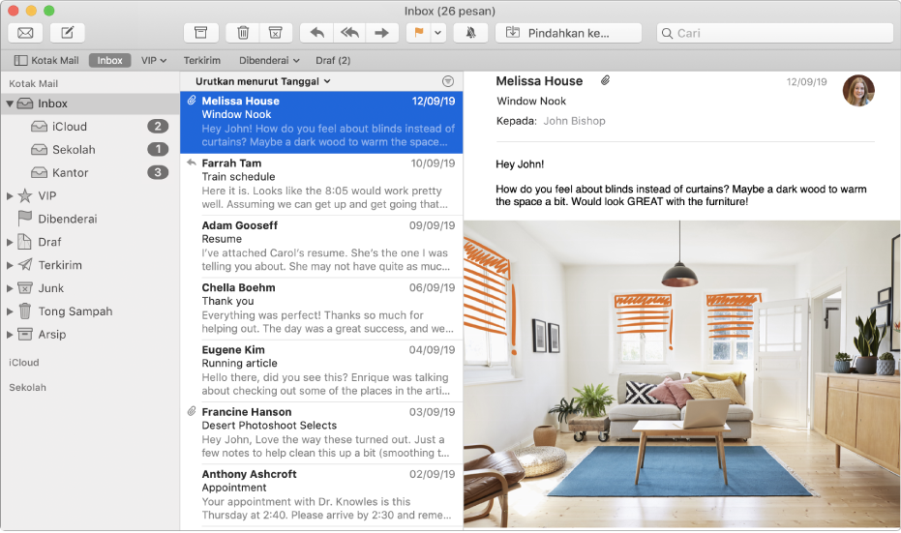Open Anthony Ashcroft Appointment message
This screenshot has height=533, width=901.
321,494
